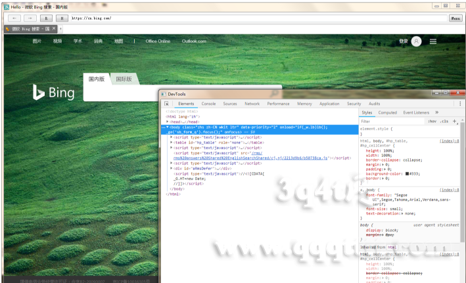Image resolution: width=466 pixels, height=283 pixels.
Task: Open a new browser tab with plus button
Action: [60, 29]
